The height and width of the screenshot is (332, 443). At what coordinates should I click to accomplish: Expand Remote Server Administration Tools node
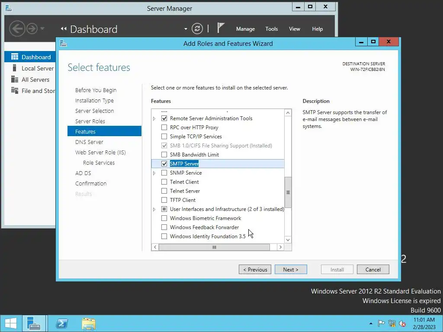pyautogui.click(x=154, y=118)
